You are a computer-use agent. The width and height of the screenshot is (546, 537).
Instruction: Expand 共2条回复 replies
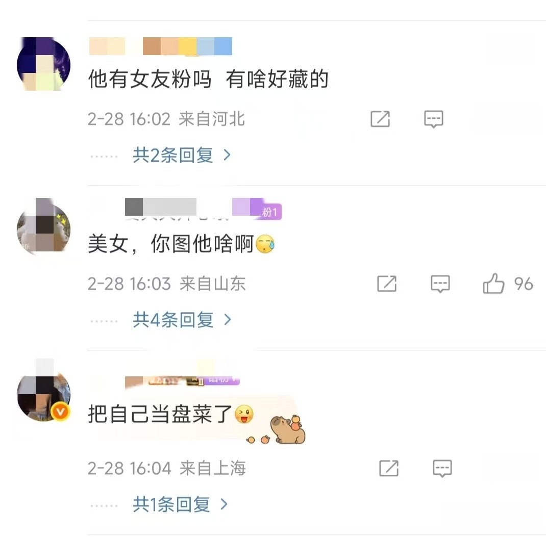coord(182,155)
